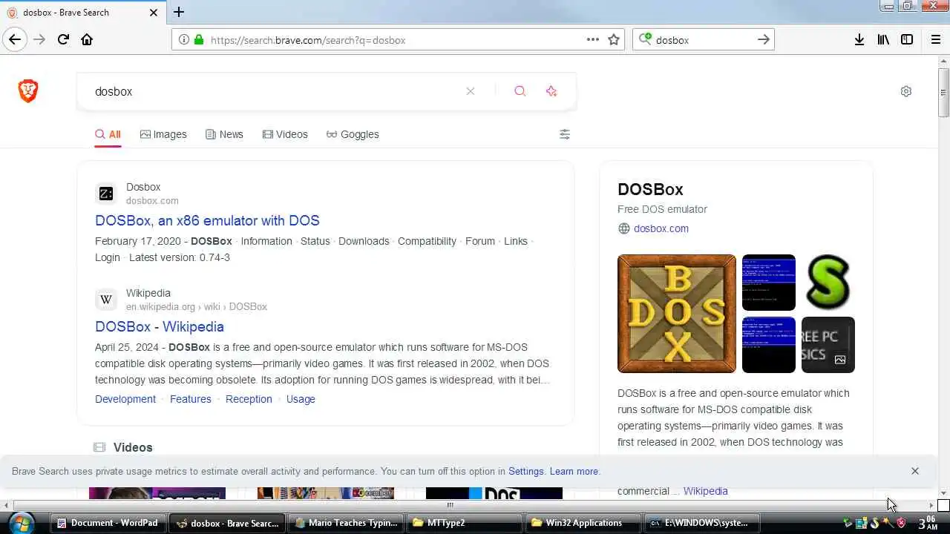Viewport: 950px width, 534px height.
Task: Open Brave Search settings gear
Action: [x=906, y=91]
